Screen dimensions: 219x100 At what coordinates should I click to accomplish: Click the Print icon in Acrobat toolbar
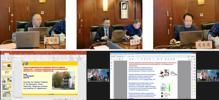[x=120, y=59]
